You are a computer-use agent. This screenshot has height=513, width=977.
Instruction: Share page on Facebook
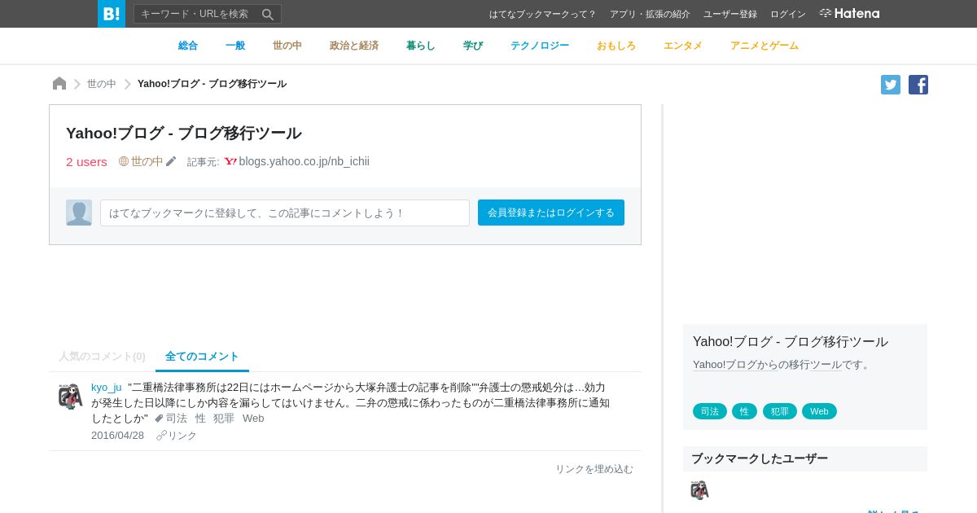pyautogui.click(x=918, y=85)
